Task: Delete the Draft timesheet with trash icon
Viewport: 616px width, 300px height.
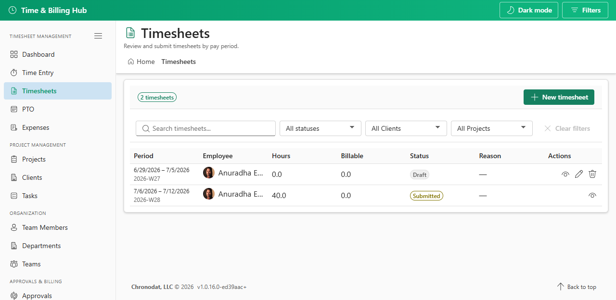Action: pos(592,174)
